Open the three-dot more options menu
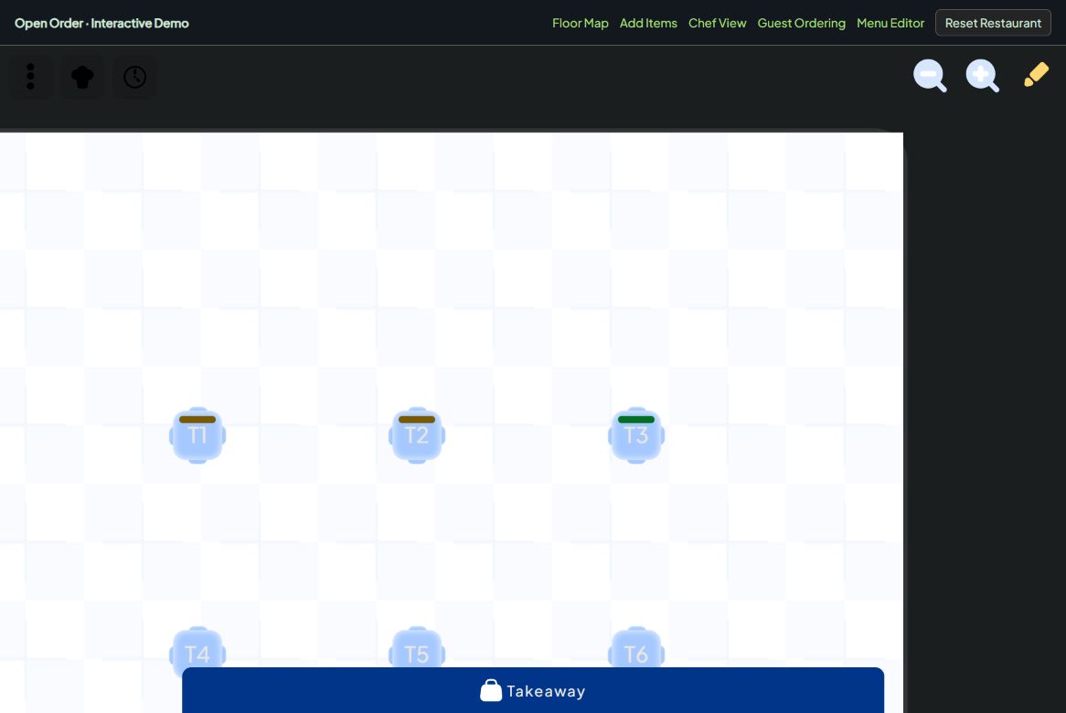Image resolution: width=1066 pixels, height=713 pixels. tap(30, 77)
